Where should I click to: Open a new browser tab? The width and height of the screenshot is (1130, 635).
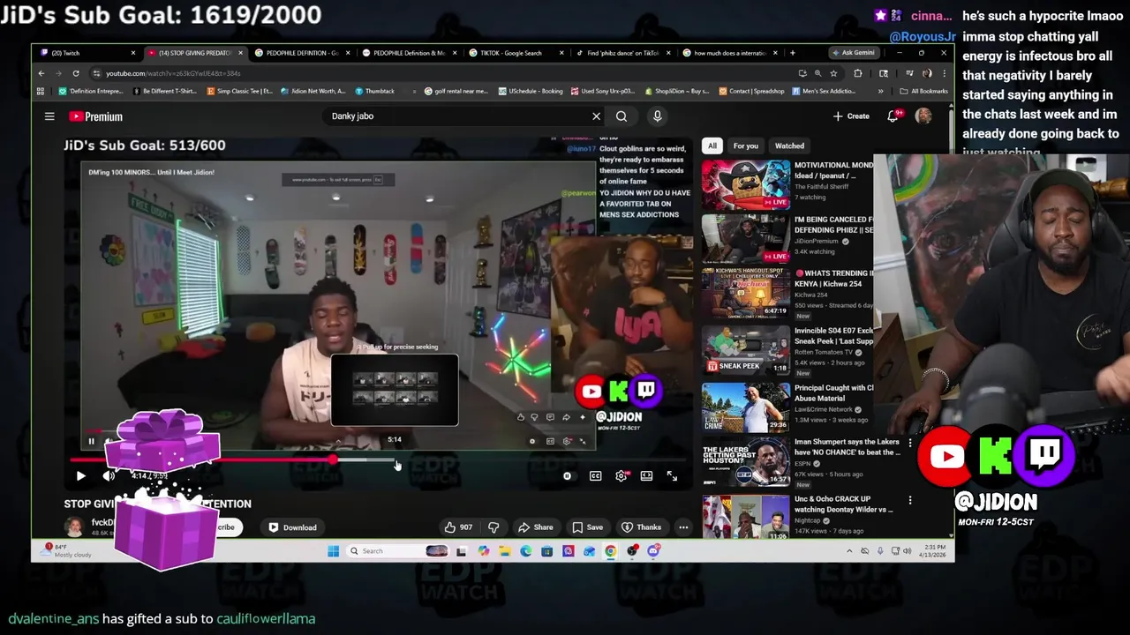click(792, 53)
